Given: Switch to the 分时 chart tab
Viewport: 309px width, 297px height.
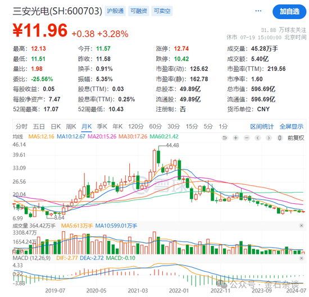Looking at the screenshot, I should [21, 126].
